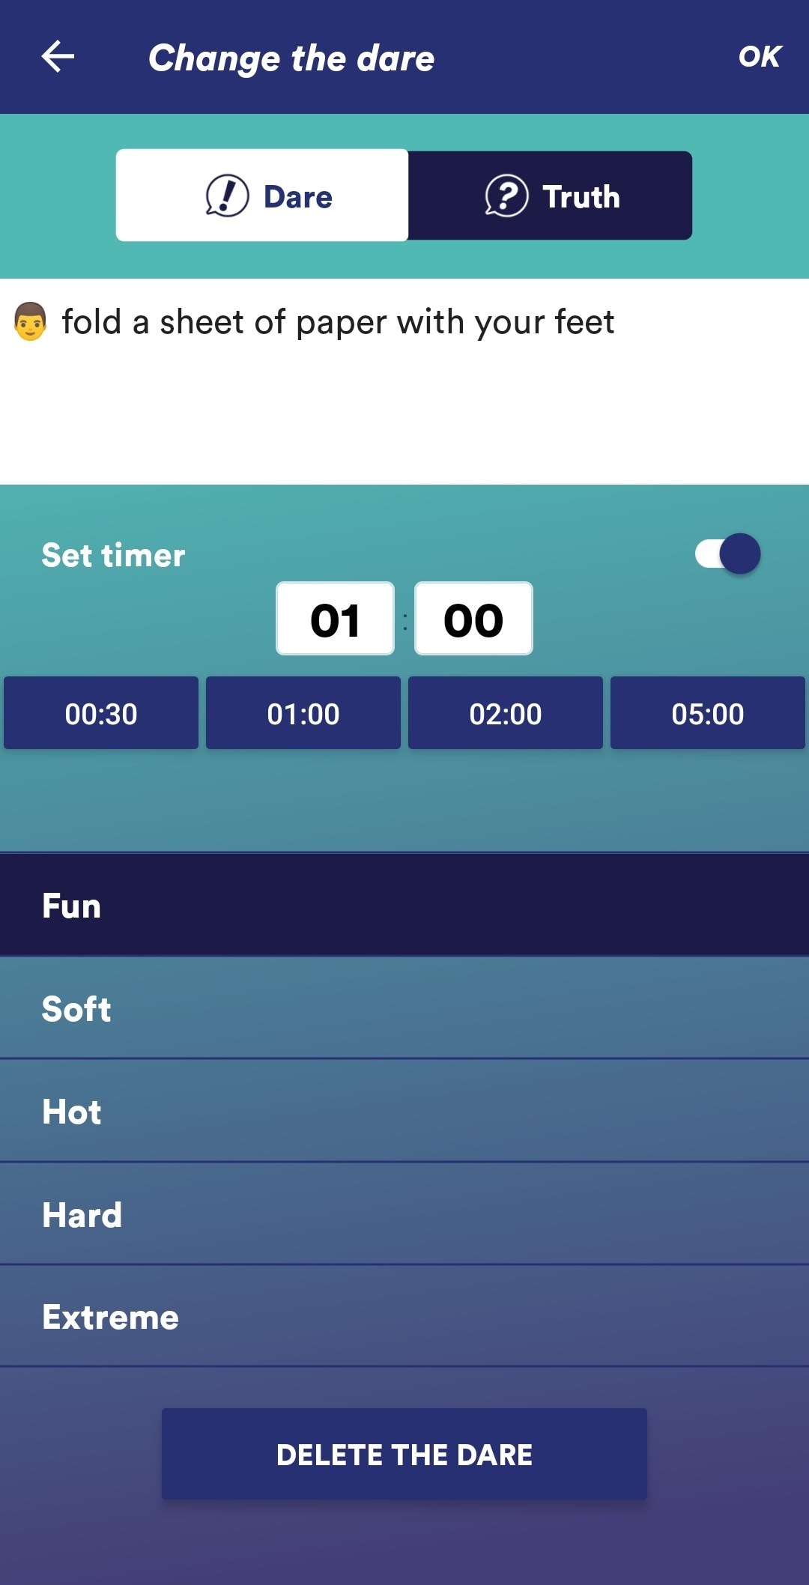Viewport: 809px width, 1585px height.
Task: Select the Extreme difficulty level
Action: (404, 1317)
